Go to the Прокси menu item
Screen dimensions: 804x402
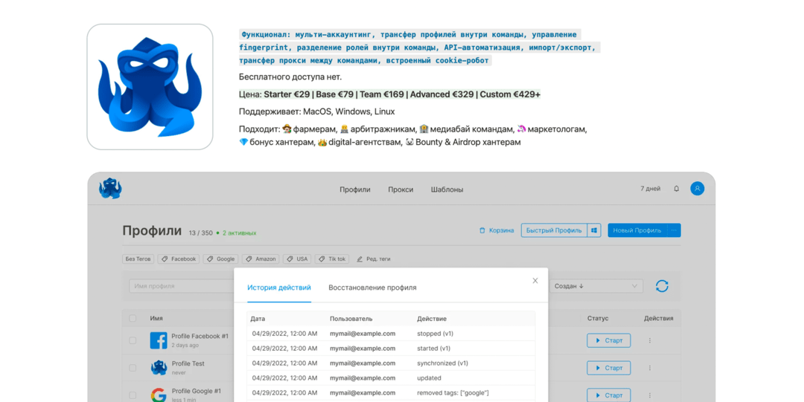401,189
